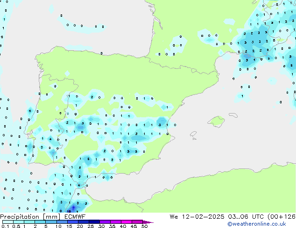Click the Ibiza island outline
This screenshot has height=228, width=296.
tap(193, 134)
